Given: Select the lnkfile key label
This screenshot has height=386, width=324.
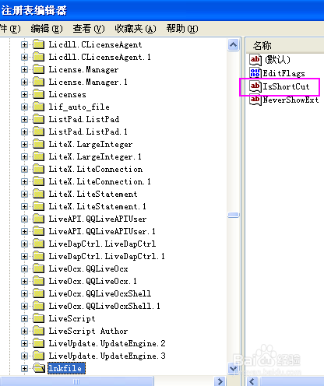Looking at the screenshot, I should [66, 368].
